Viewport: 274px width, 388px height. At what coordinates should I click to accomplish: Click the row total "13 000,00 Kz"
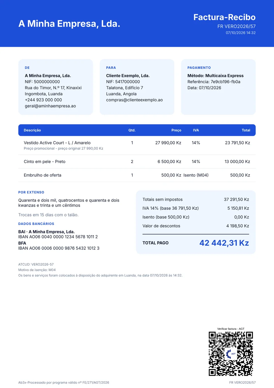[x=237, y=162]
